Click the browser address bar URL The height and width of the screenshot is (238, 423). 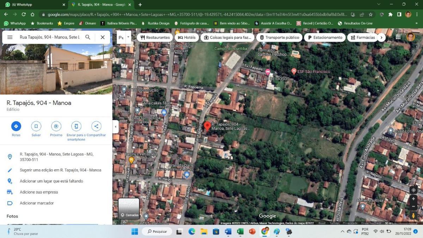pyautogui.click(x=197, y=14)
